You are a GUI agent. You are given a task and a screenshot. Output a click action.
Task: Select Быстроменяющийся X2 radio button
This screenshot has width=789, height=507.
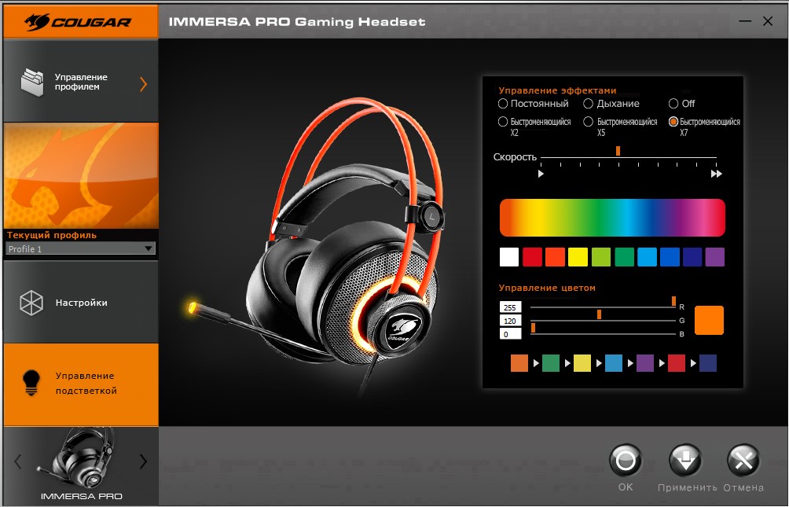503,122
